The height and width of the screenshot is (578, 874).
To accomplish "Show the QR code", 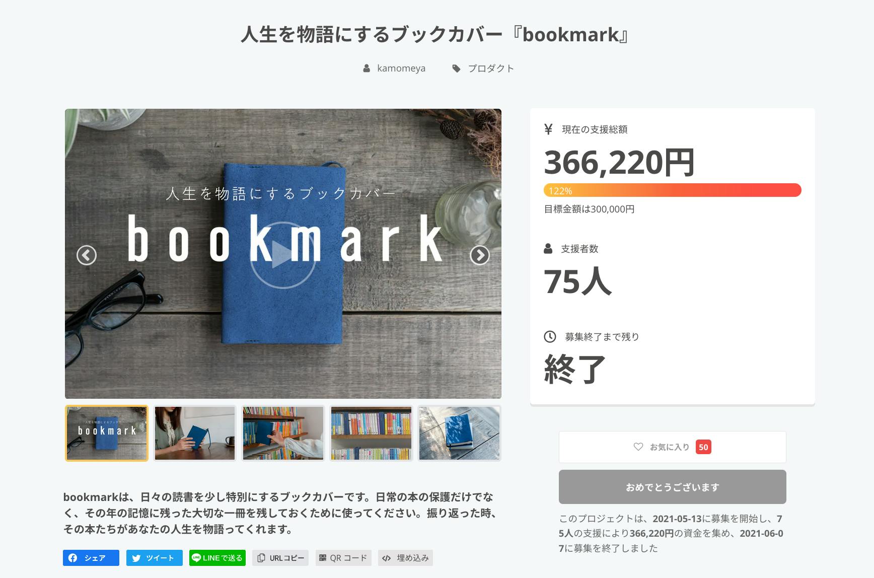I will point(343,558).
